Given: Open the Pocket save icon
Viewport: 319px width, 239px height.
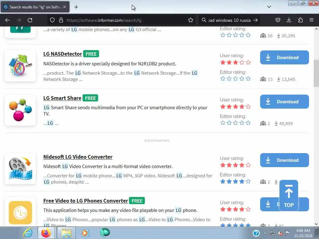Looking at the screenshot, I should point(278,20).
